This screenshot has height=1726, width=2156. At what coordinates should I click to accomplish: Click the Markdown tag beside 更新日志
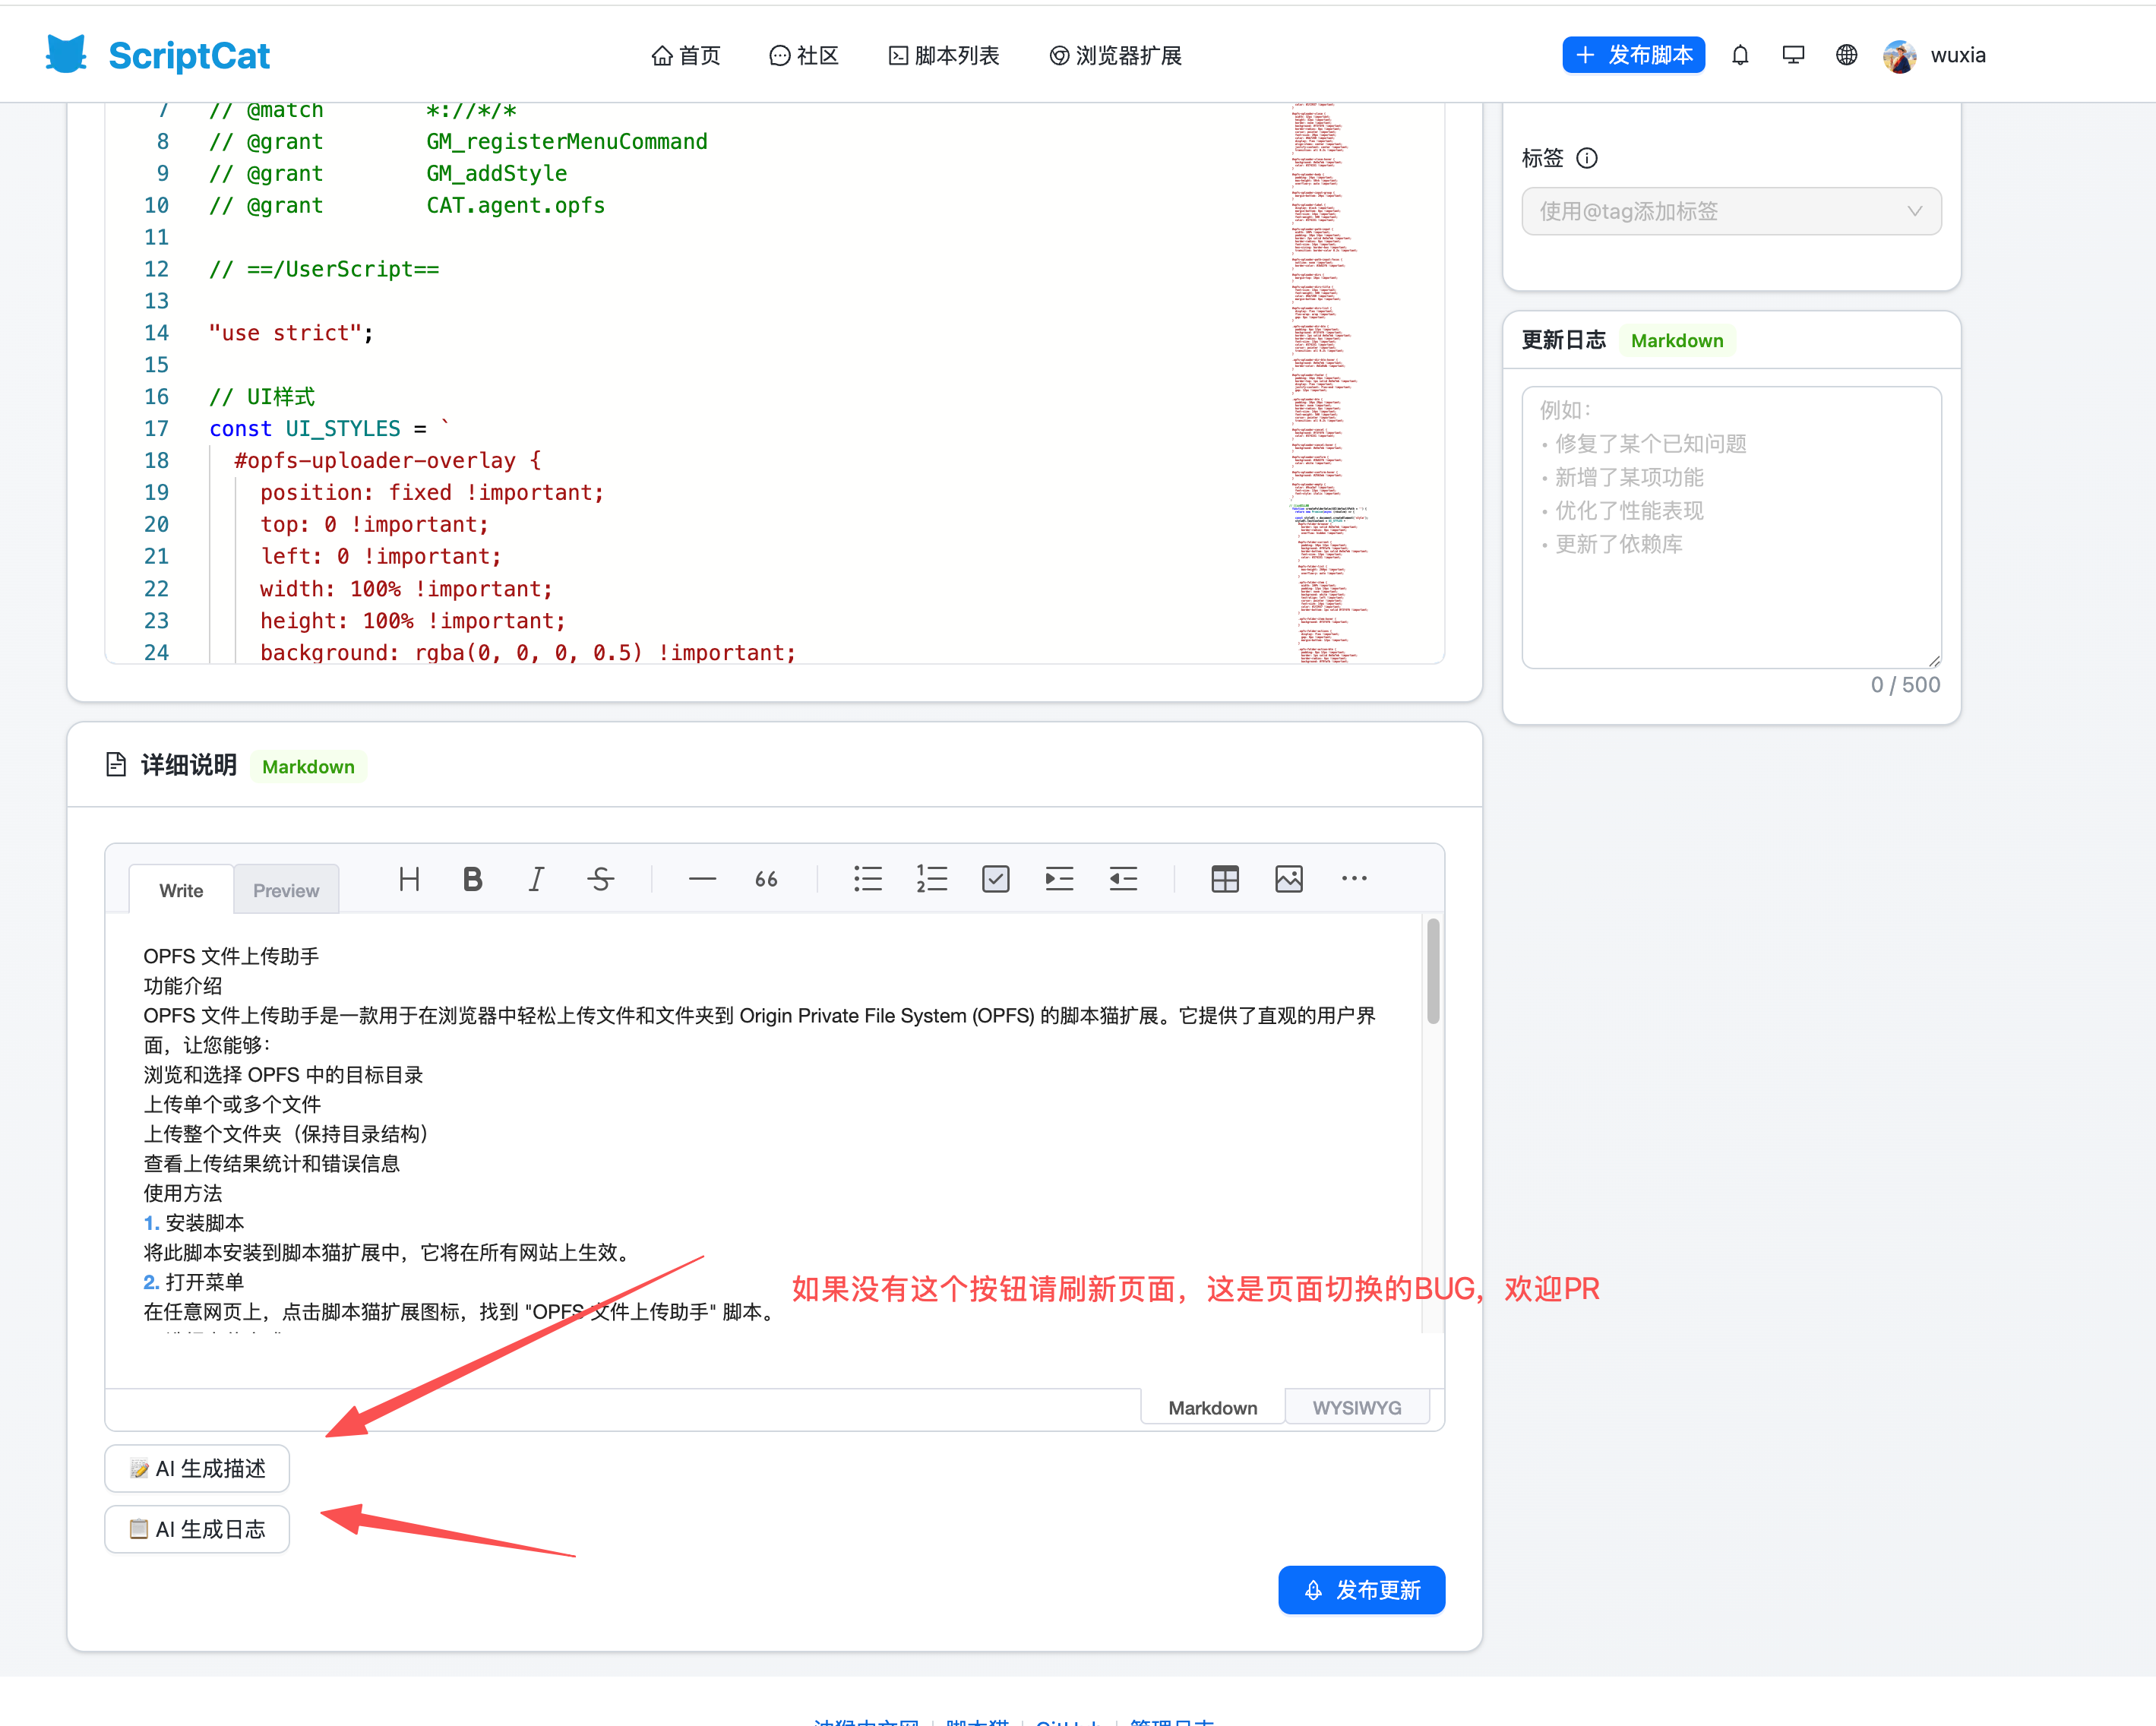1677,341
